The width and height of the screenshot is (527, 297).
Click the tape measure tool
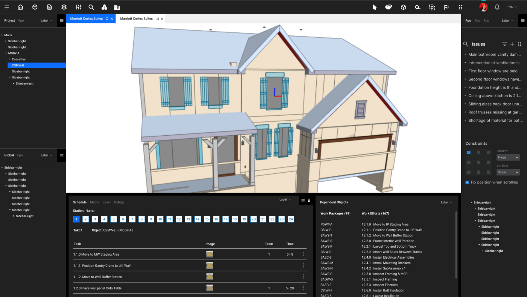[x=417, y=7]
